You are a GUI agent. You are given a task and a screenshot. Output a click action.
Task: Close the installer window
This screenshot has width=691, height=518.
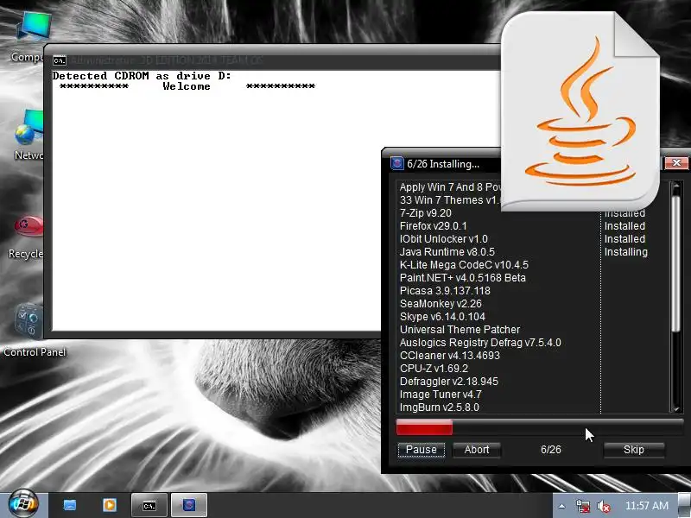[676, 163]
